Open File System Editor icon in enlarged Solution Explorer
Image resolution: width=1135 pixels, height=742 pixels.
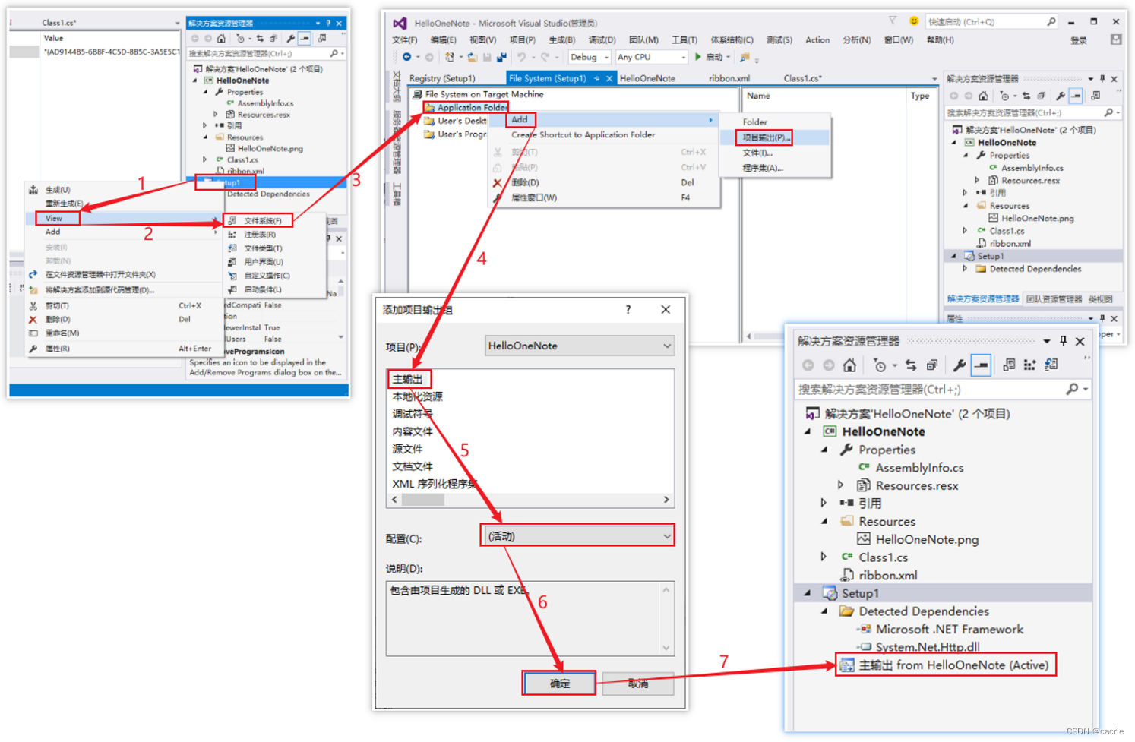click(1009, 365)
